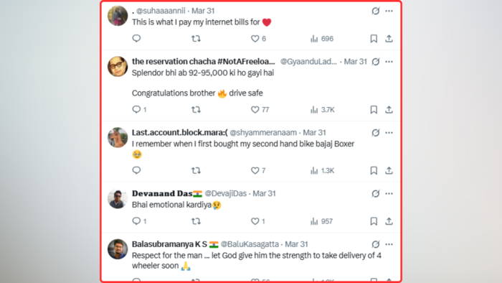Image resolution: width=502 pixels, height=283 pixels.
Task: Share Devanand Das's emotional kardiya tweet
Action: (389, 221)
